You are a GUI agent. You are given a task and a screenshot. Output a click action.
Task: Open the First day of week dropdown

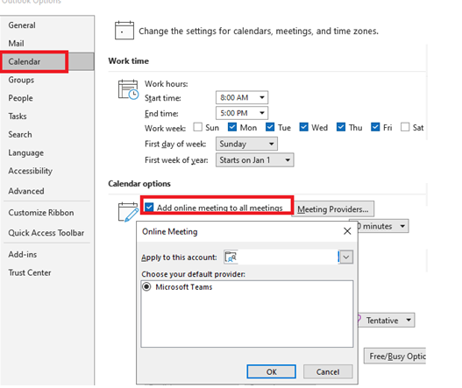pos(246,144)
